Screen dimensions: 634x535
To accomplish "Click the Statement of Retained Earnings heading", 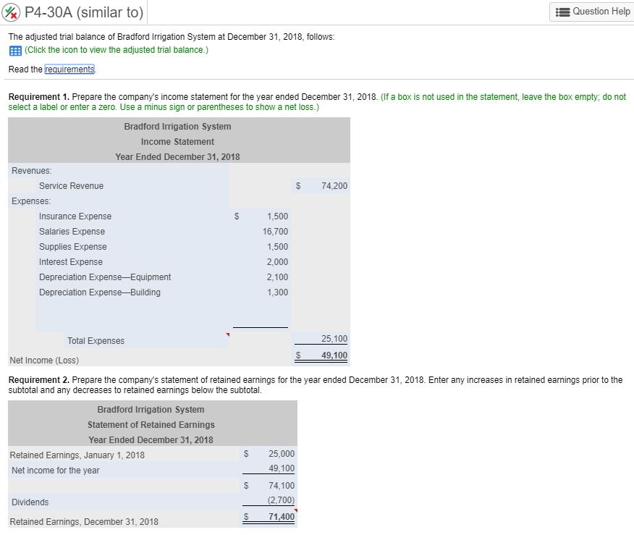I will coord(151,425).
